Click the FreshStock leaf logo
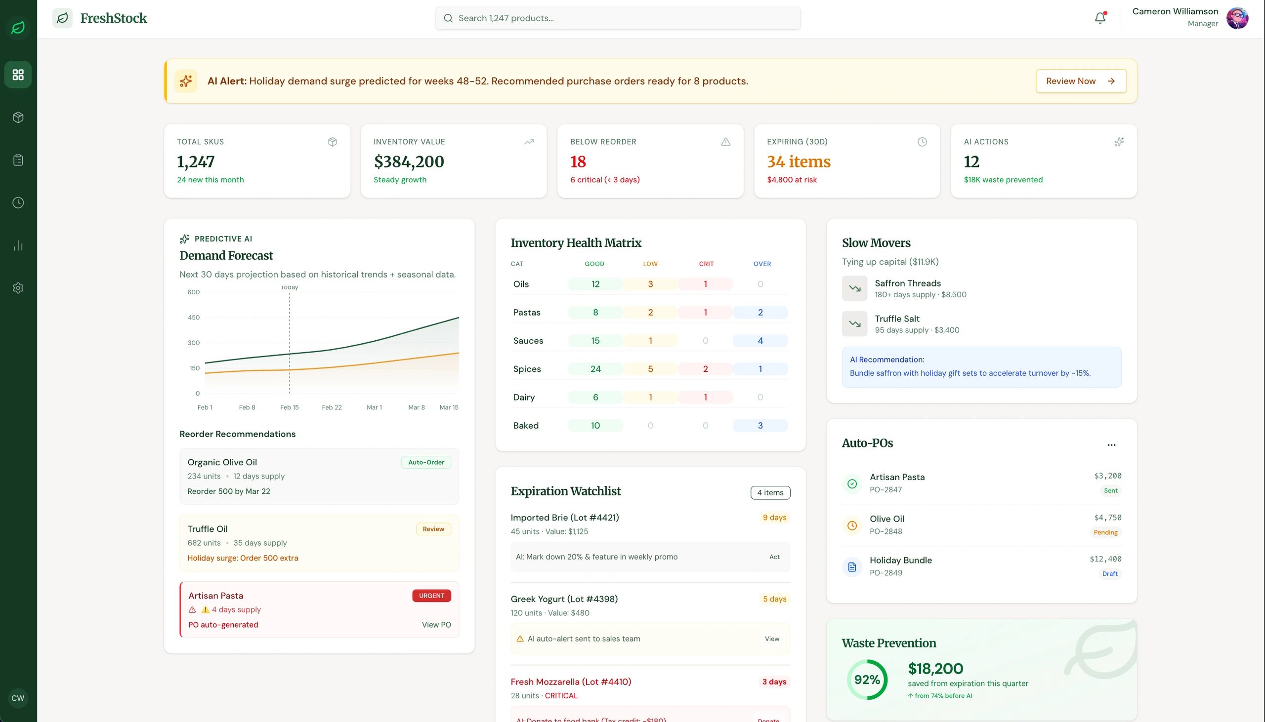The width and height of the screenshot is (1265, 722). pos(63,18)
